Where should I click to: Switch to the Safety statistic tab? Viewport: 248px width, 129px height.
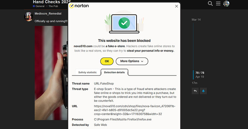pos(87,73)
